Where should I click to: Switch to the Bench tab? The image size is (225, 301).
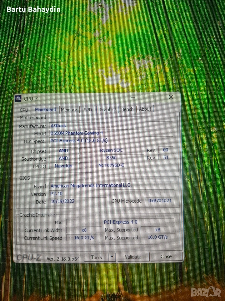127,109
